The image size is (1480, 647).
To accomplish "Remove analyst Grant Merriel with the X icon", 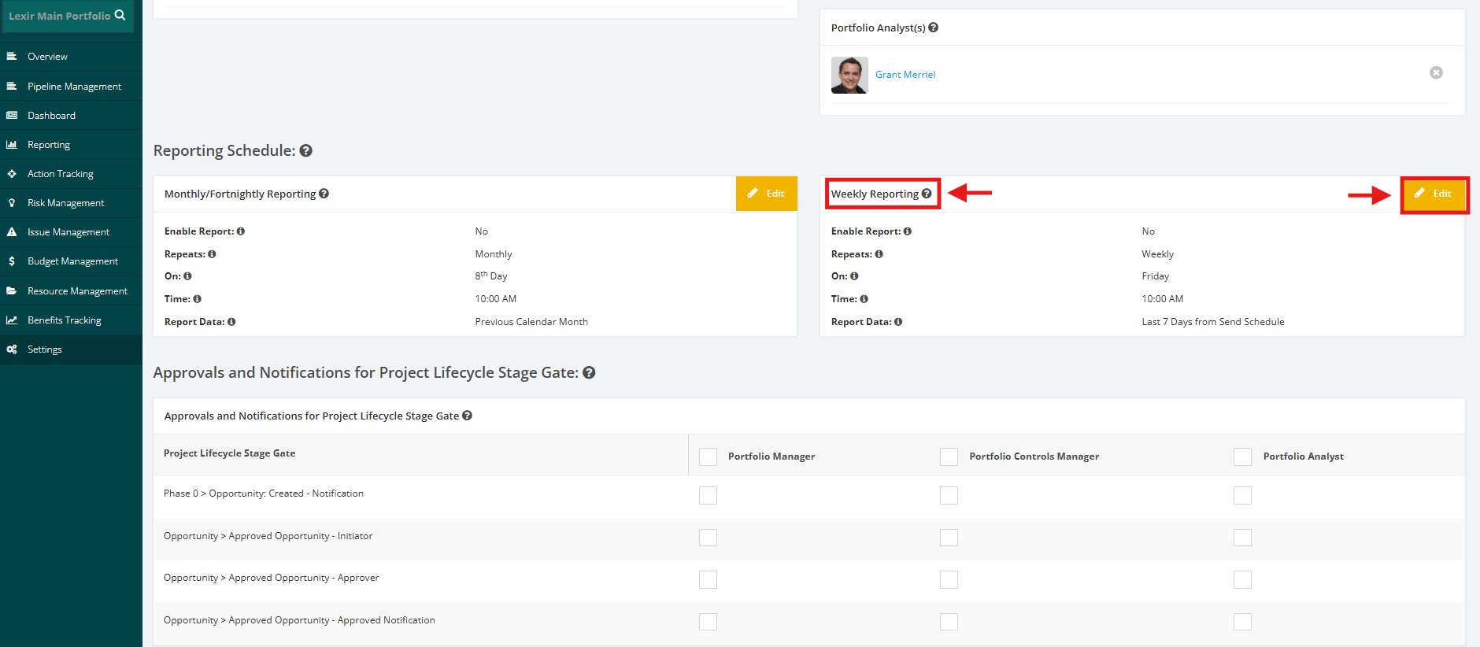I will point(1436,72).
